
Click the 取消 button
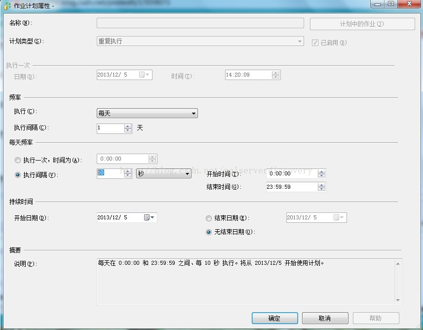(325, 318)
